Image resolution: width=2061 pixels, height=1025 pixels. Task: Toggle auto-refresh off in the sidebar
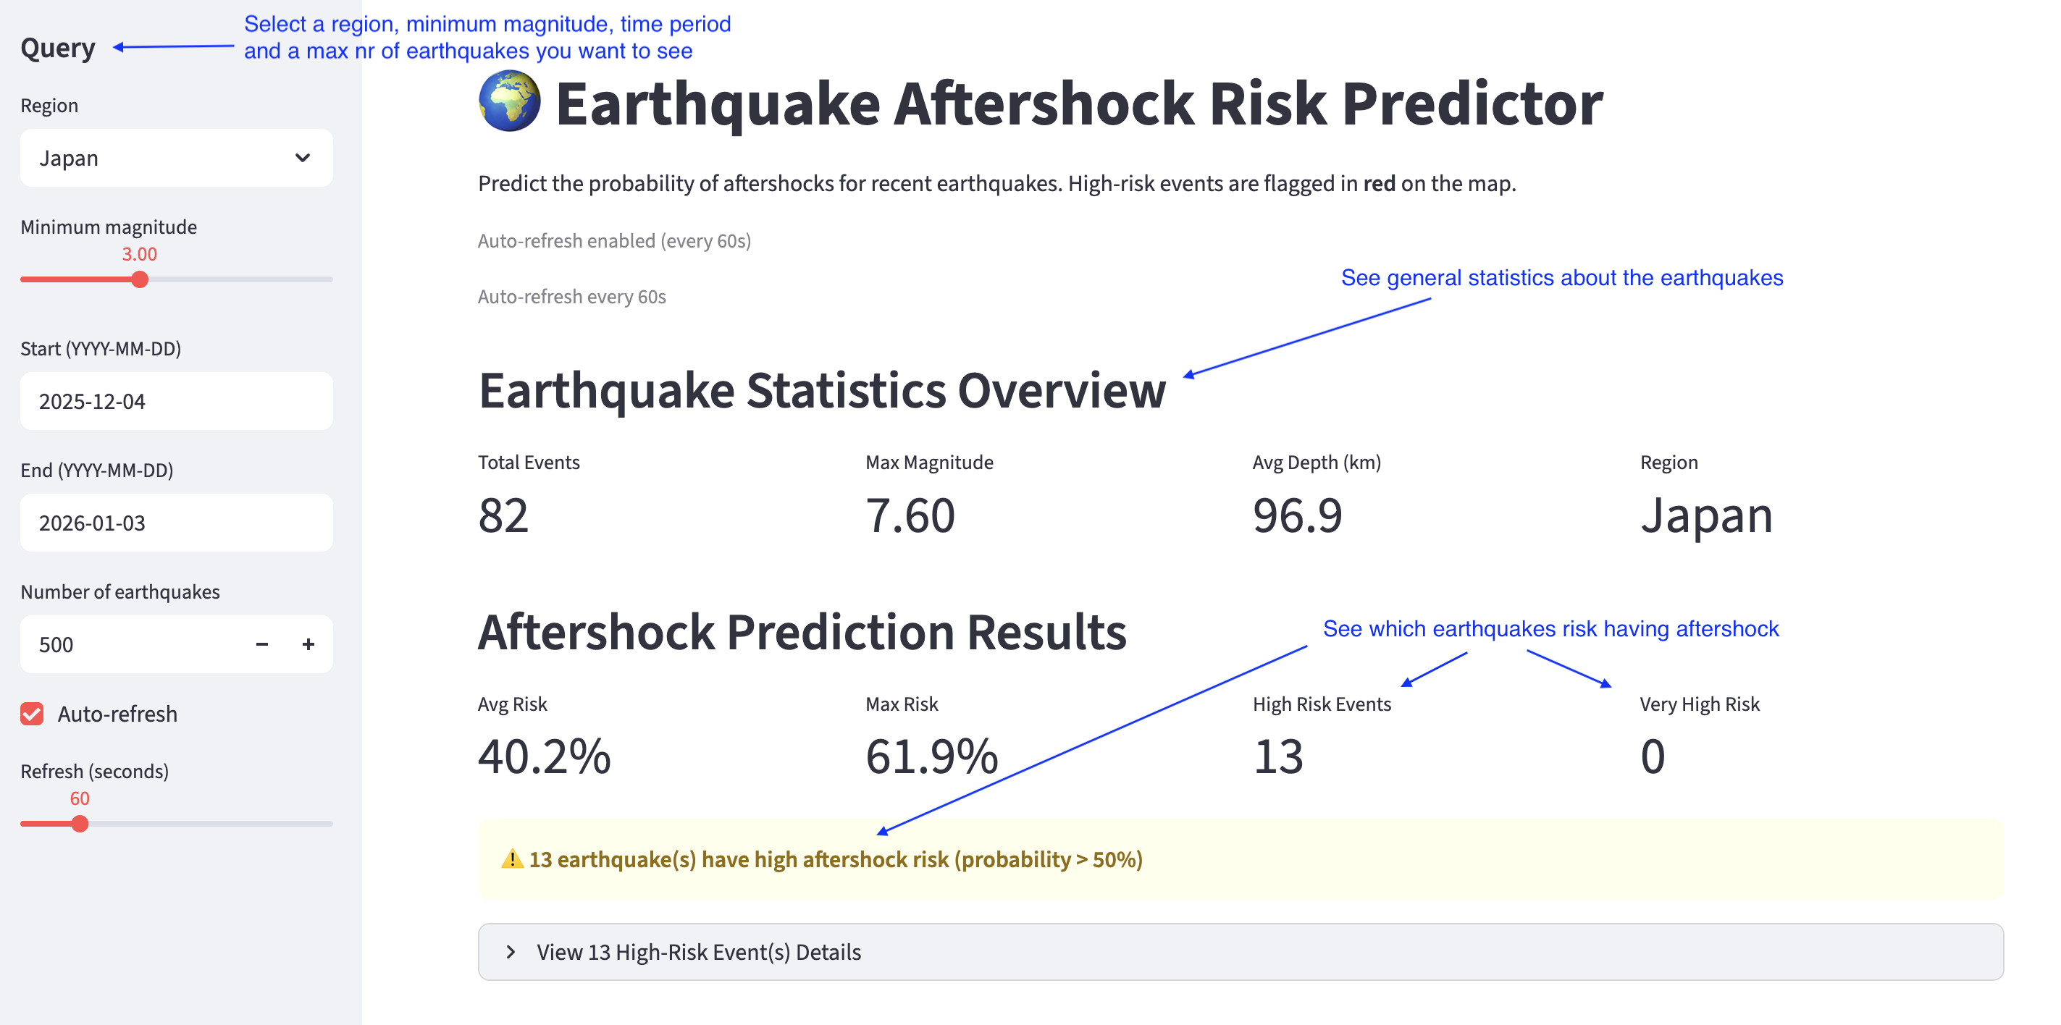pos(31,713)
